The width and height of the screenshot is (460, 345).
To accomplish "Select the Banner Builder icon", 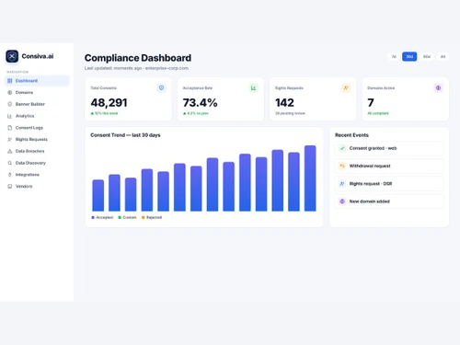I will point(9,104).
